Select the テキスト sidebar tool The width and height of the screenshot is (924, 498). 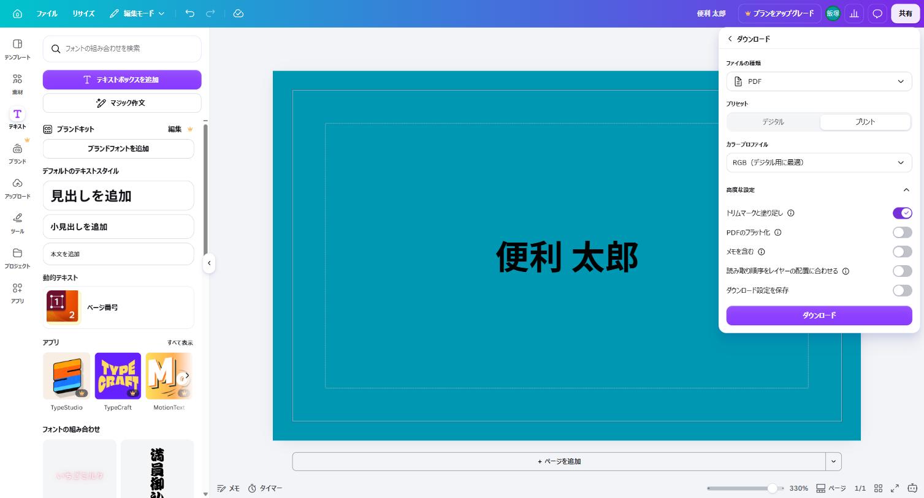tap(17, 119)
